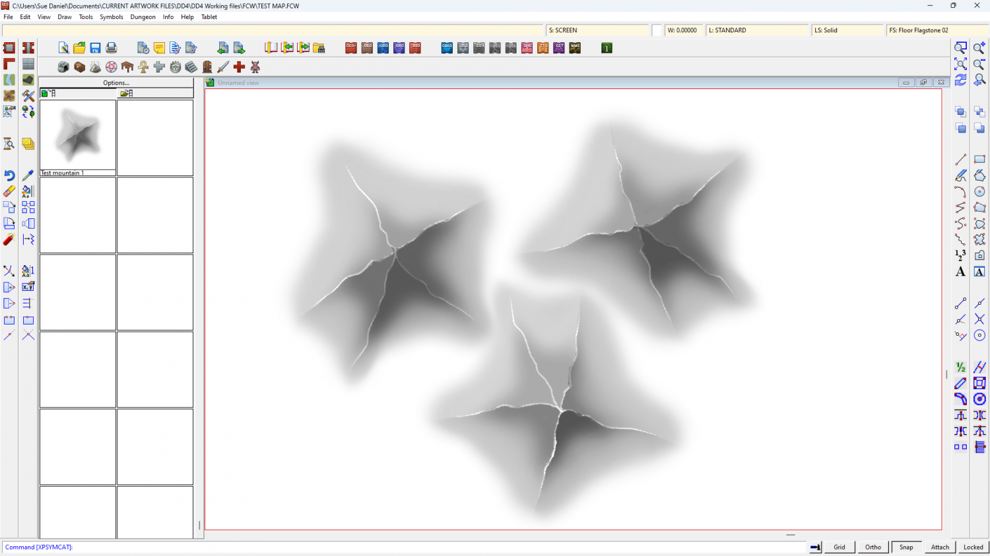Click the New file icon

click(63, 48)
